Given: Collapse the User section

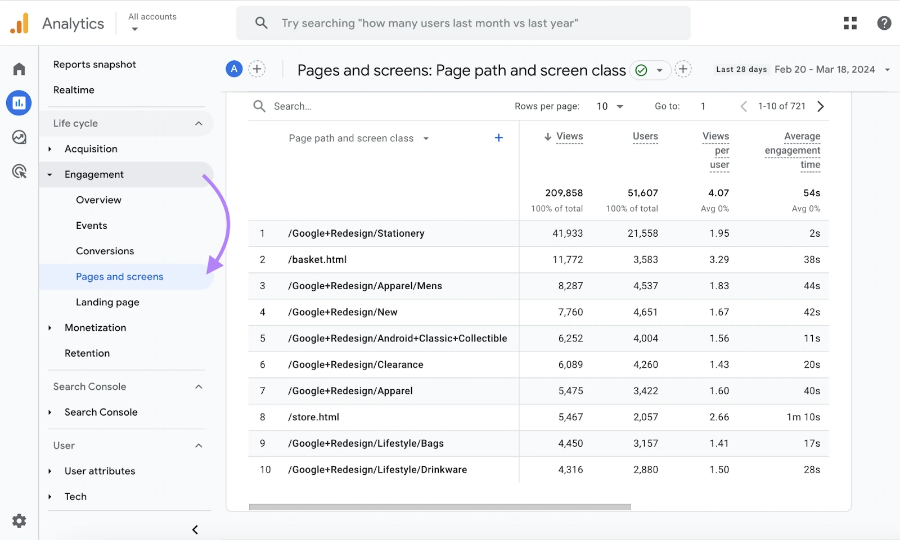Looking at the screenshot, I should [199, 445].
